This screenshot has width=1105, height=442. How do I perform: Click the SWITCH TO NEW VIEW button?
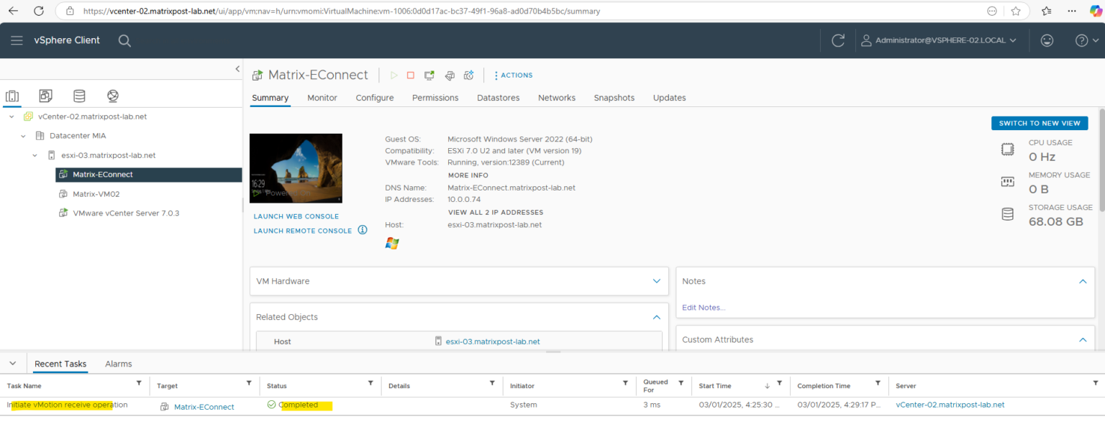(x=1039, y=123)
